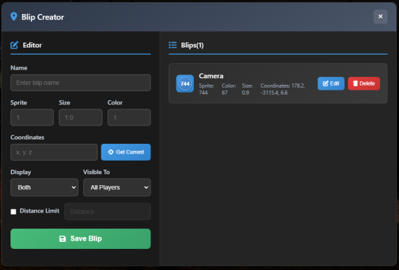Image resolution: width=399 pixels, height=270 pixels.
Task: Open the Visible To dropdown
Action: (117, 187)
